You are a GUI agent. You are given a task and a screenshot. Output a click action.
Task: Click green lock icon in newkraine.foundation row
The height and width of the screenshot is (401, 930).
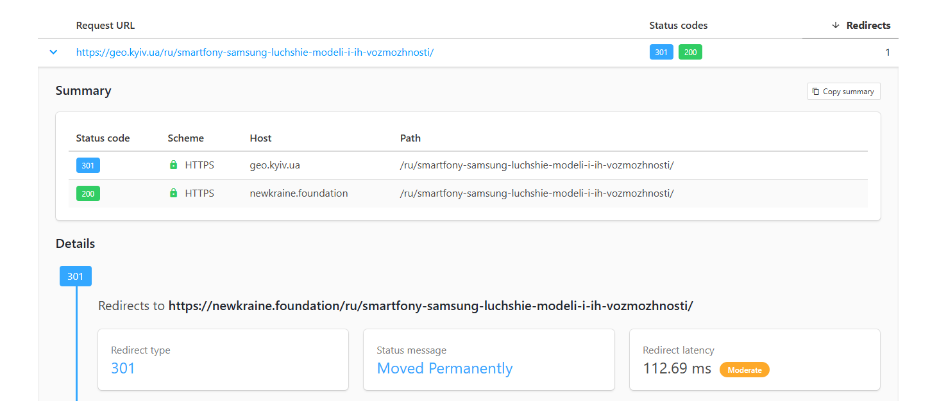(173, 193)
